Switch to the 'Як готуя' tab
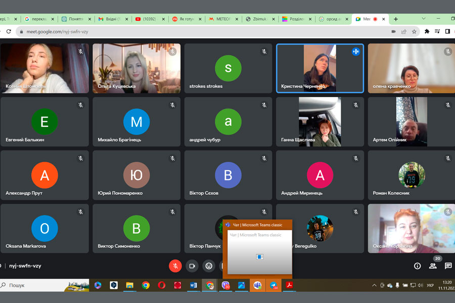This screenshot has width=455, height=303. click(187, 19)
